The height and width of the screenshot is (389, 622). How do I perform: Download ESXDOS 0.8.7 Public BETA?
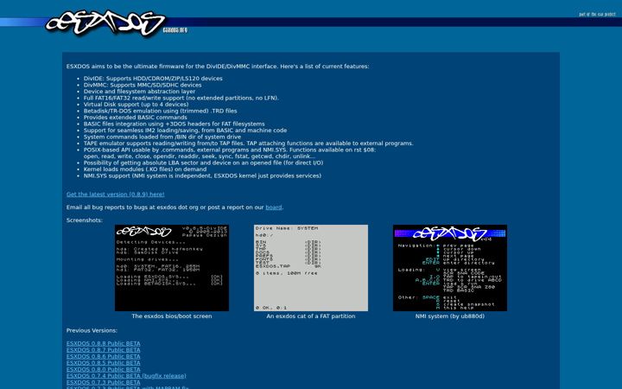point(103,350)
